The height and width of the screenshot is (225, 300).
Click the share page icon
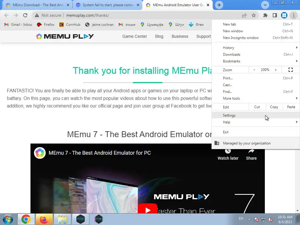244,15
